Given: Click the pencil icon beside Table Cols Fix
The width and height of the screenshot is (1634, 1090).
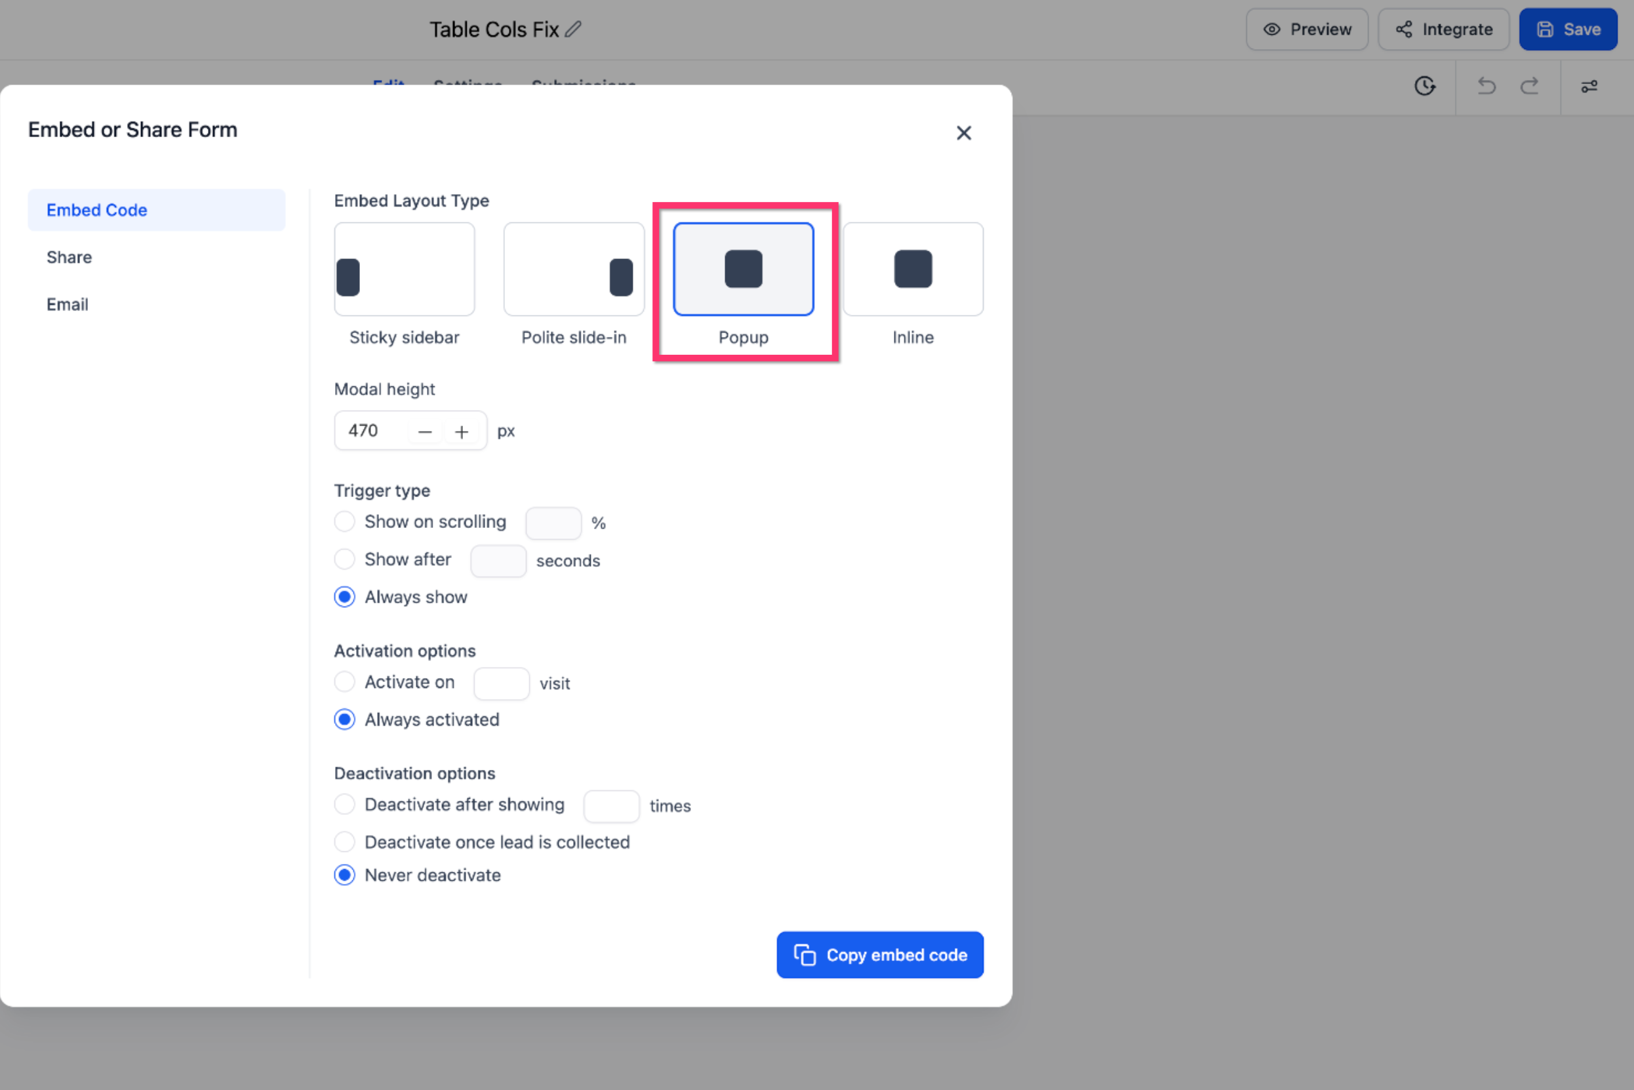Looking at the screenshot, I should click(572, 30).
